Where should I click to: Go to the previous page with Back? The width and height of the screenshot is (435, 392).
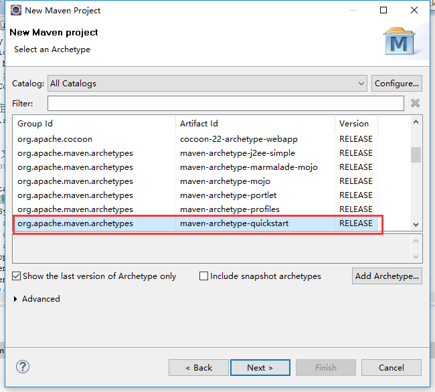tap(199, 368)
